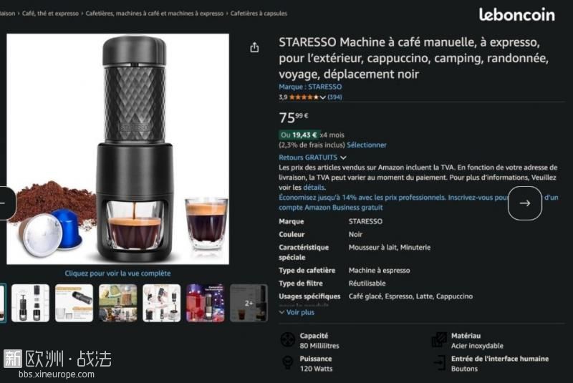Open the détails TVA link
This screenshot has height=383, width=573.
click(314, 188)
